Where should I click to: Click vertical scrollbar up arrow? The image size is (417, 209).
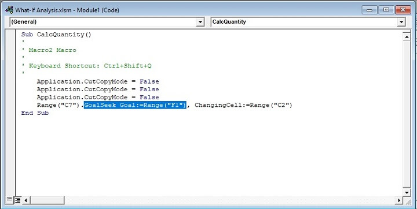click(407, 36)
